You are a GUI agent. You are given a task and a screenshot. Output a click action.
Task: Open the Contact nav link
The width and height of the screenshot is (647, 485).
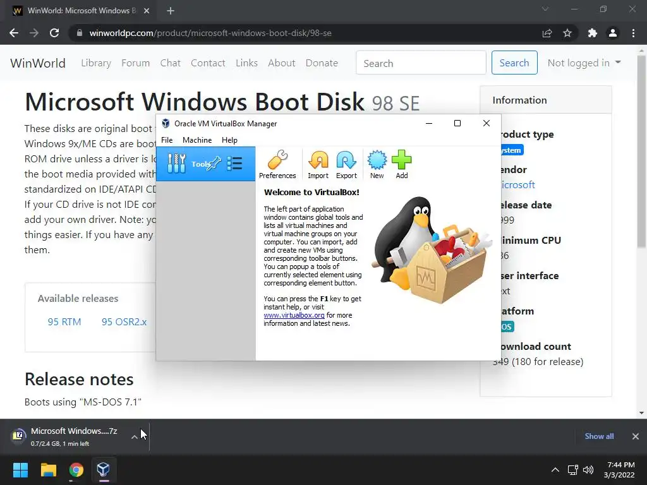208,63
